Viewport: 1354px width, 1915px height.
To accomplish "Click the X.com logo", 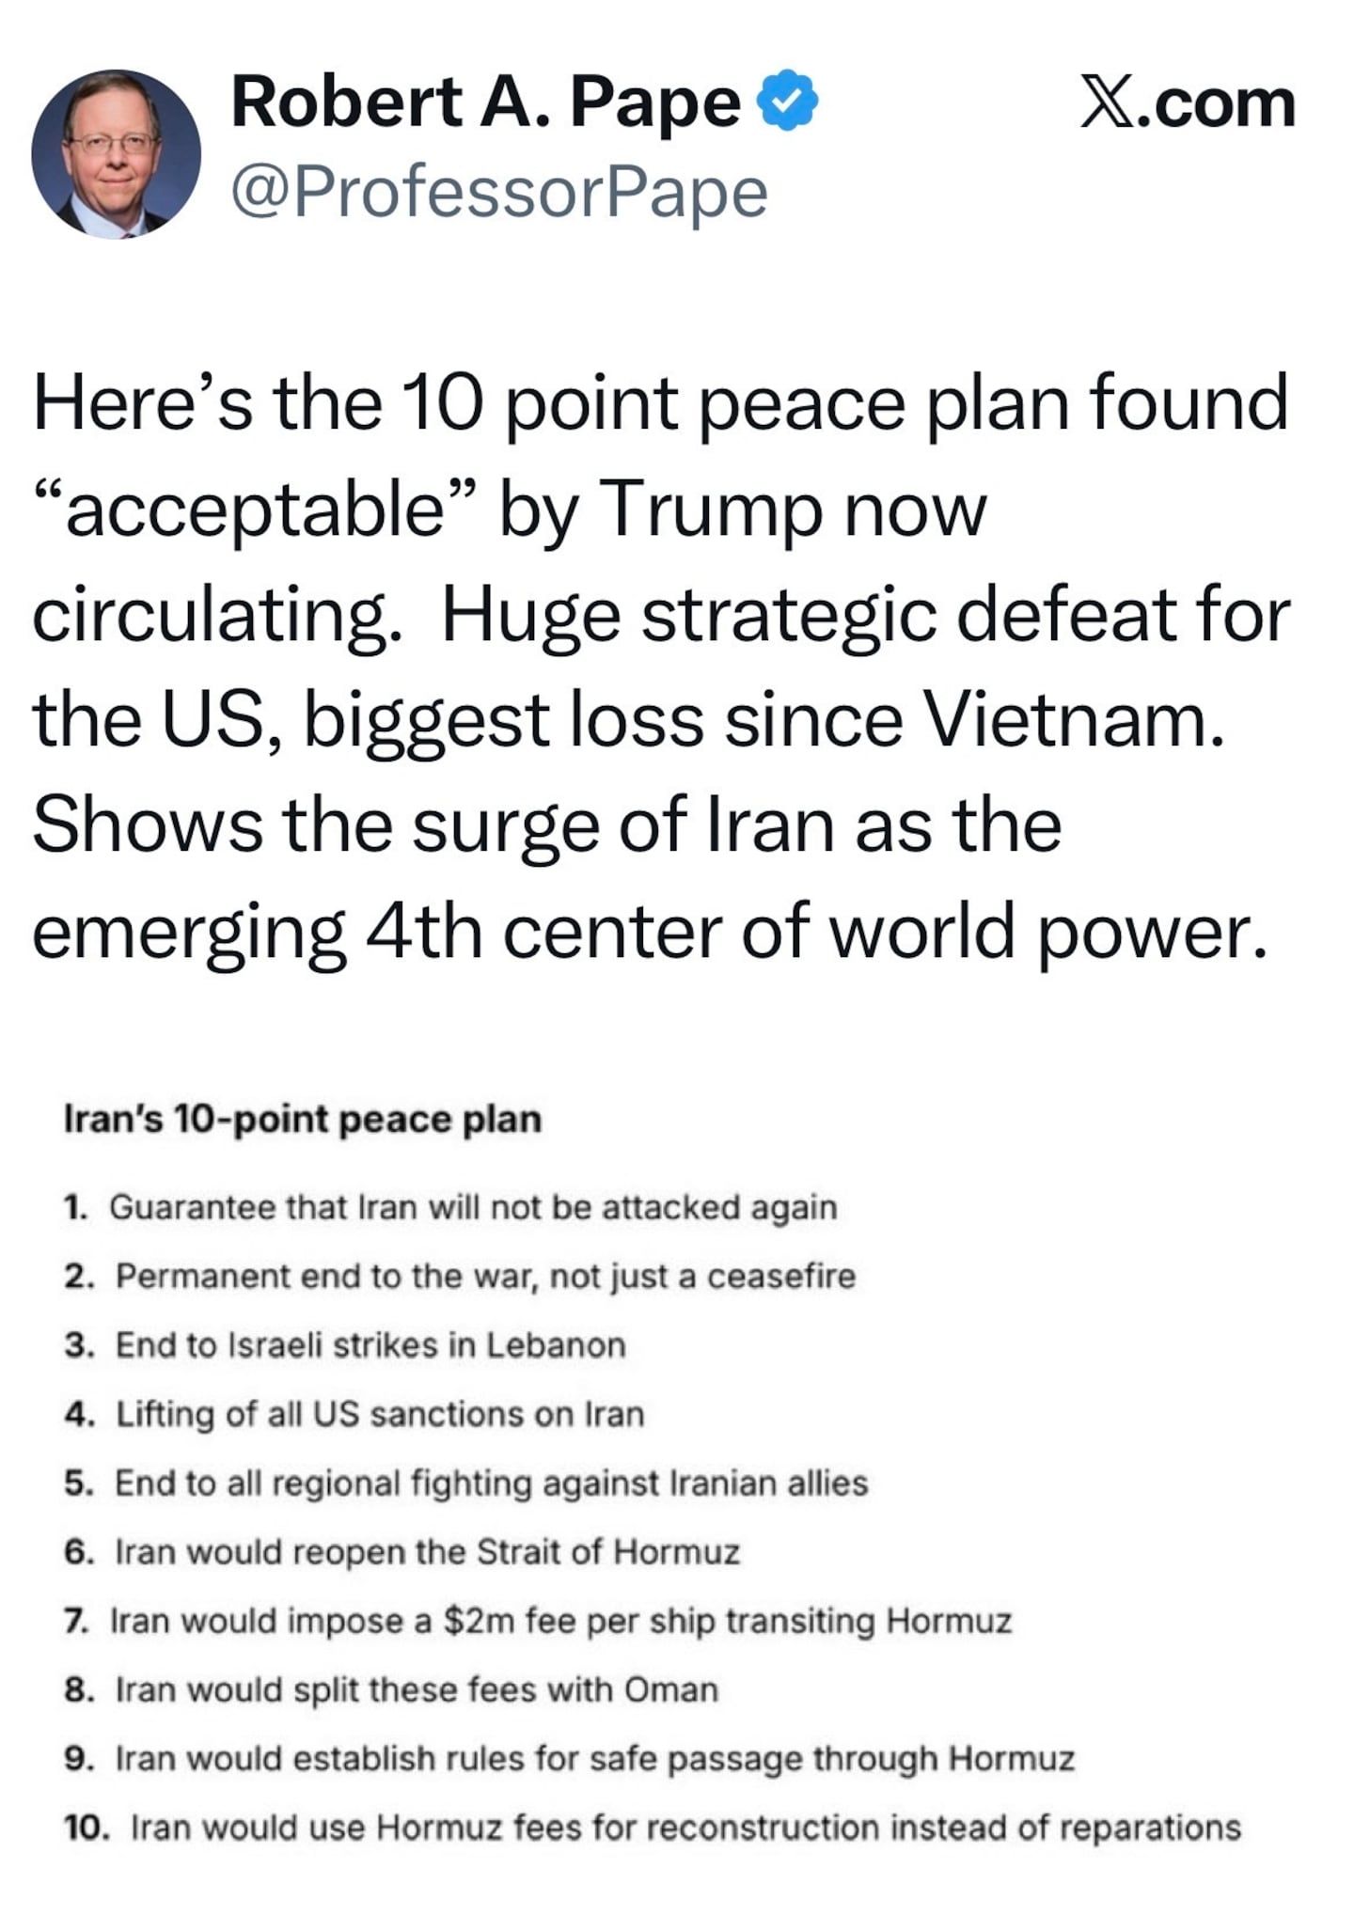I will 1187,103.
